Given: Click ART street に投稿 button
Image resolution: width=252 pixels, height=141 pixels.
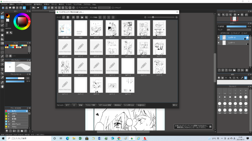Looking at the screenshot, I should (105, 105).
